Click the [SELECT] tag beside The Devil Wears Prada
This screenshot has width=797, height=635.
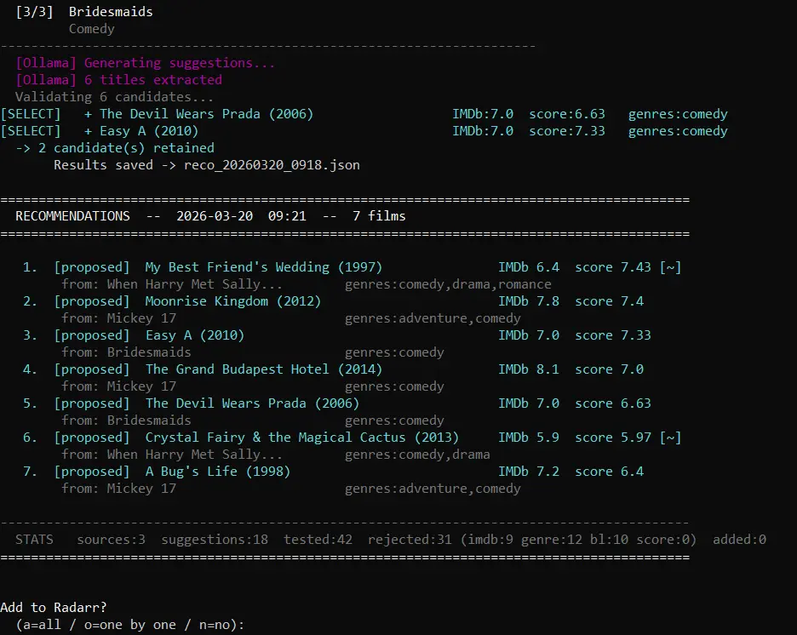(31, 114)
